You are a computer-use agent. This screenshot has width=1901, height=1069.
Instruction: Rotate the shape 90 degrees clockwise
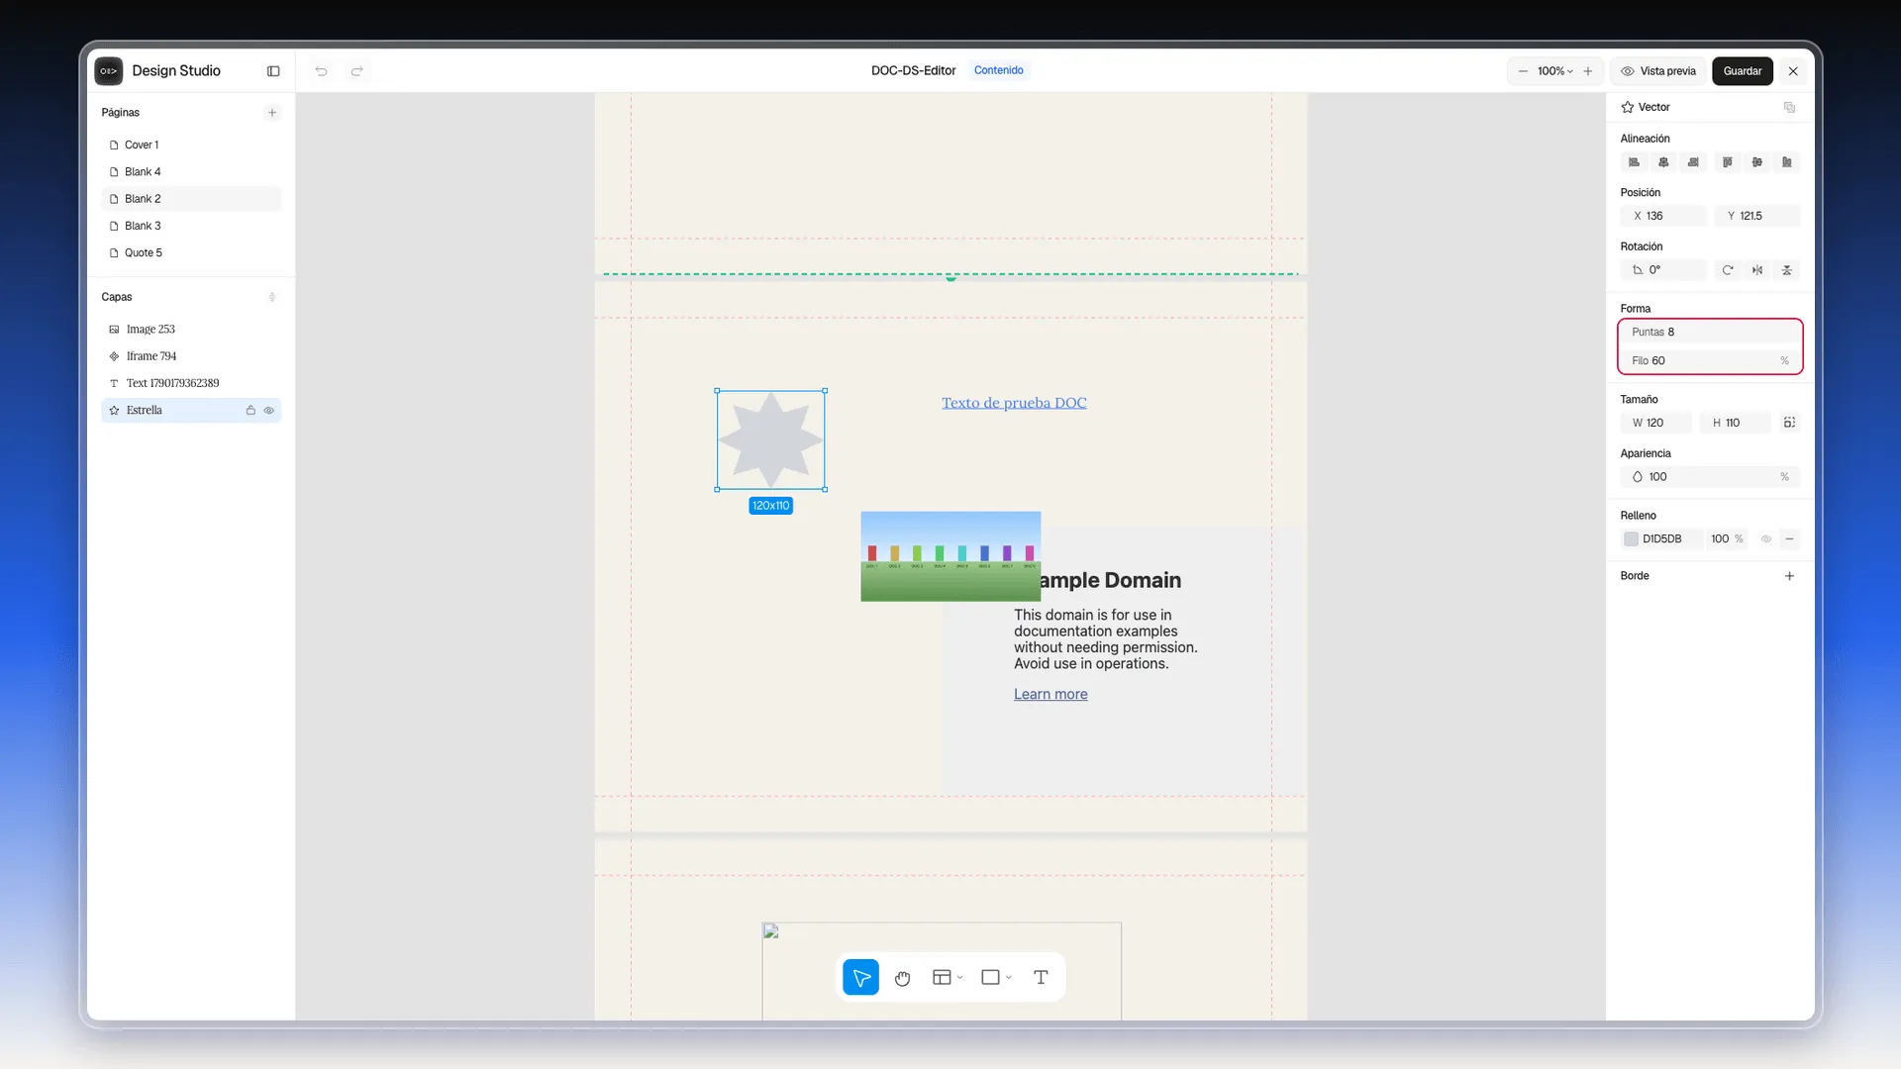(1728, 270)
